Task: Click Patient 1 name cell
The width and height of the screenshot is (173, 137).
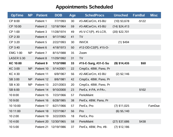Action: [41, 21]
